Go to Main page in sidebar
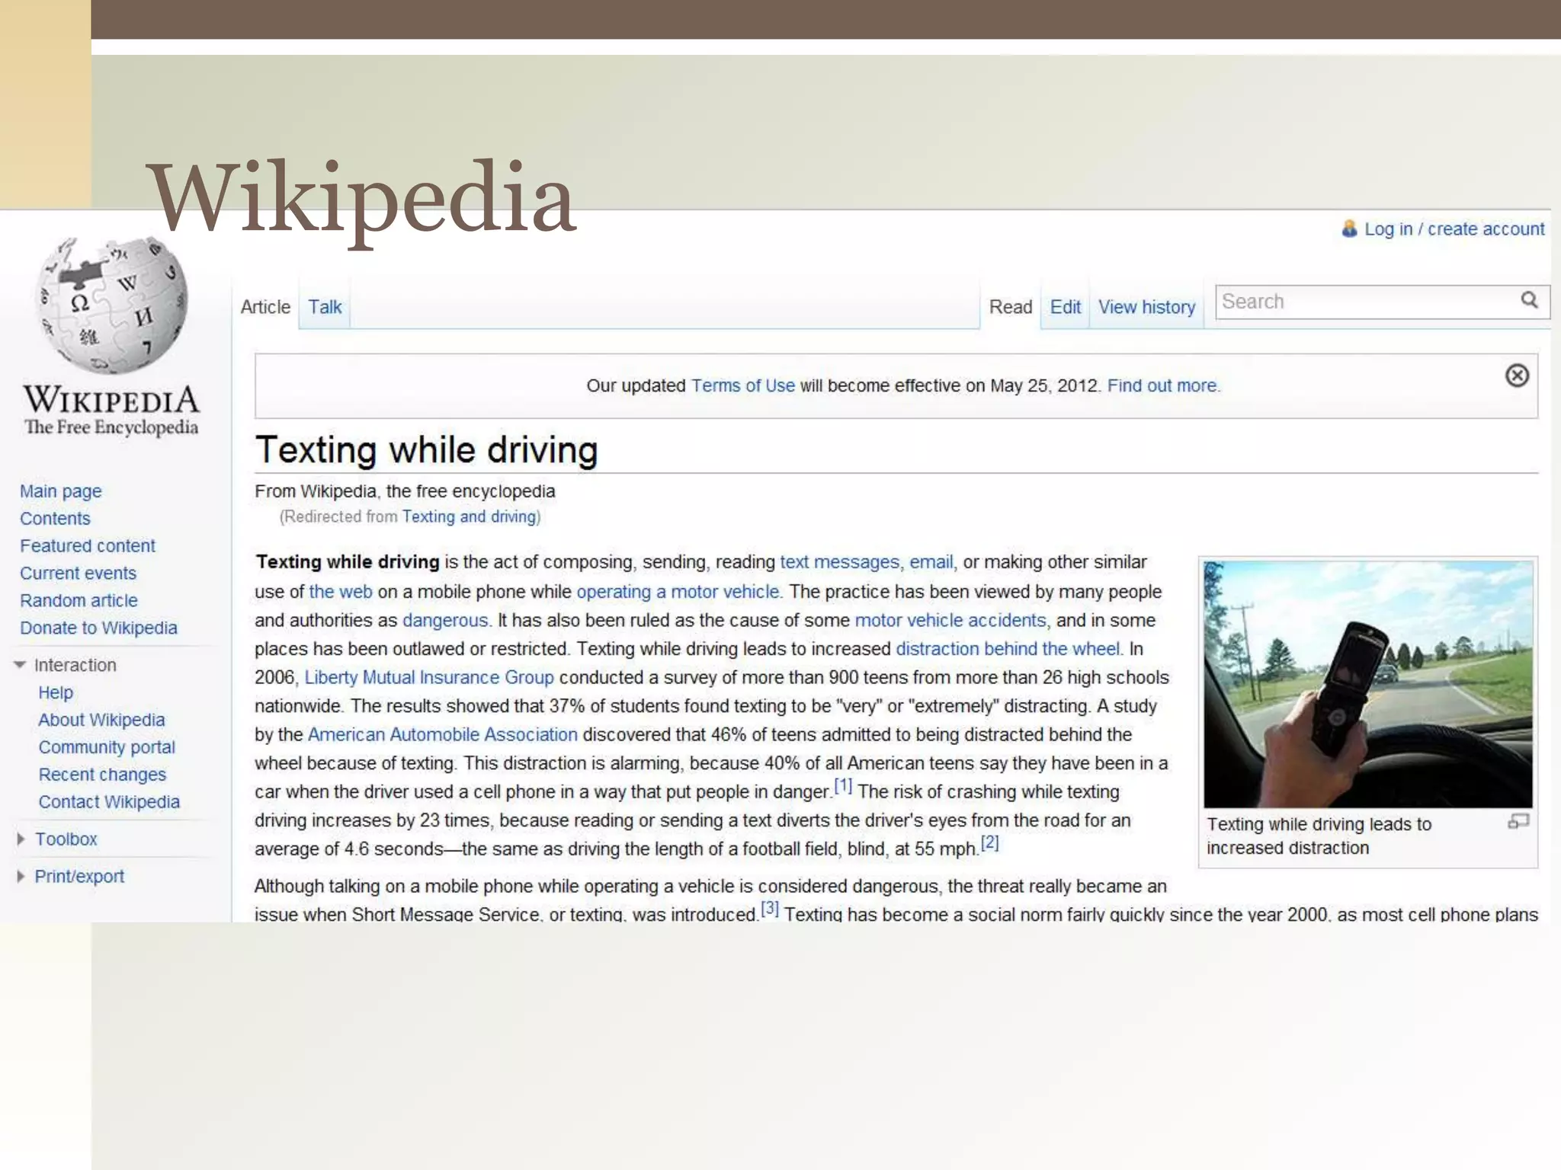Image resolution: width=1561 pixels, height=1170 pixels. point(61,491)
